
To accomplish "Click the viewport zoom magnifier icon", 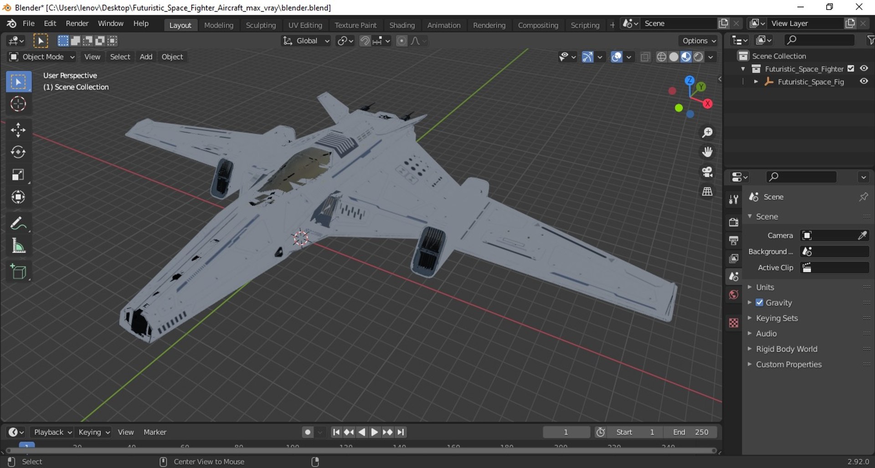I will tap(707, 132).
